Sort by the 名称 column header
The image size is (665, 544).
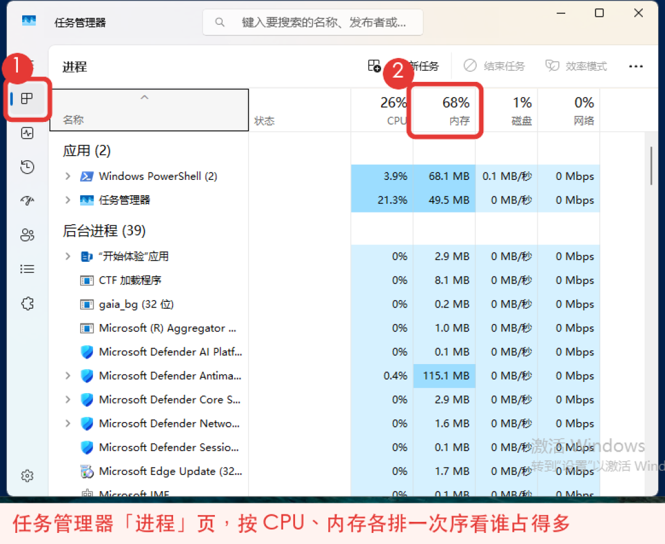tap(149, 110)
